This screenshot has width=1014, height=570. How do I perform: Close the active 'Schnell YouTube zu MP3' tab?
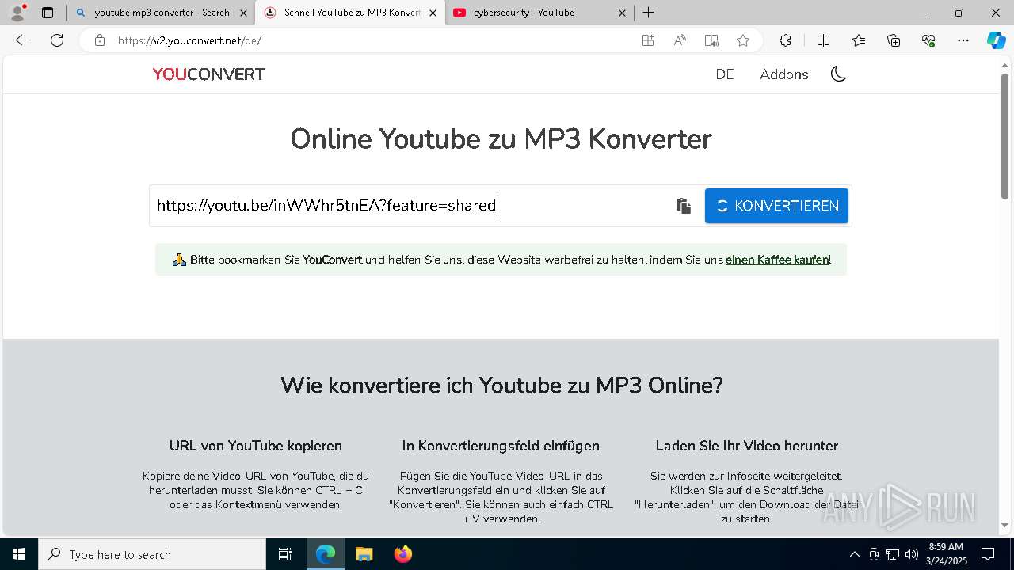click(x=433, y=13)
